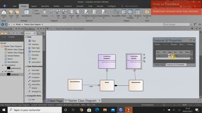Select getIterator() in Project Browser
This screenshot has width=202, height=113.
16,68
